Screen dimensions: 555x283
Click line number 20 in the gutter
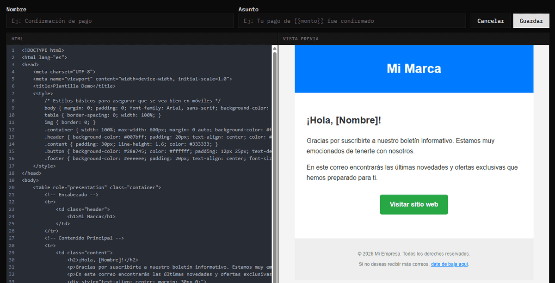tap(12, 187)
